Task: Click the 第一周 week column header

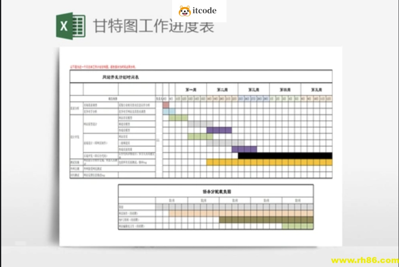Action: point(191,90)
